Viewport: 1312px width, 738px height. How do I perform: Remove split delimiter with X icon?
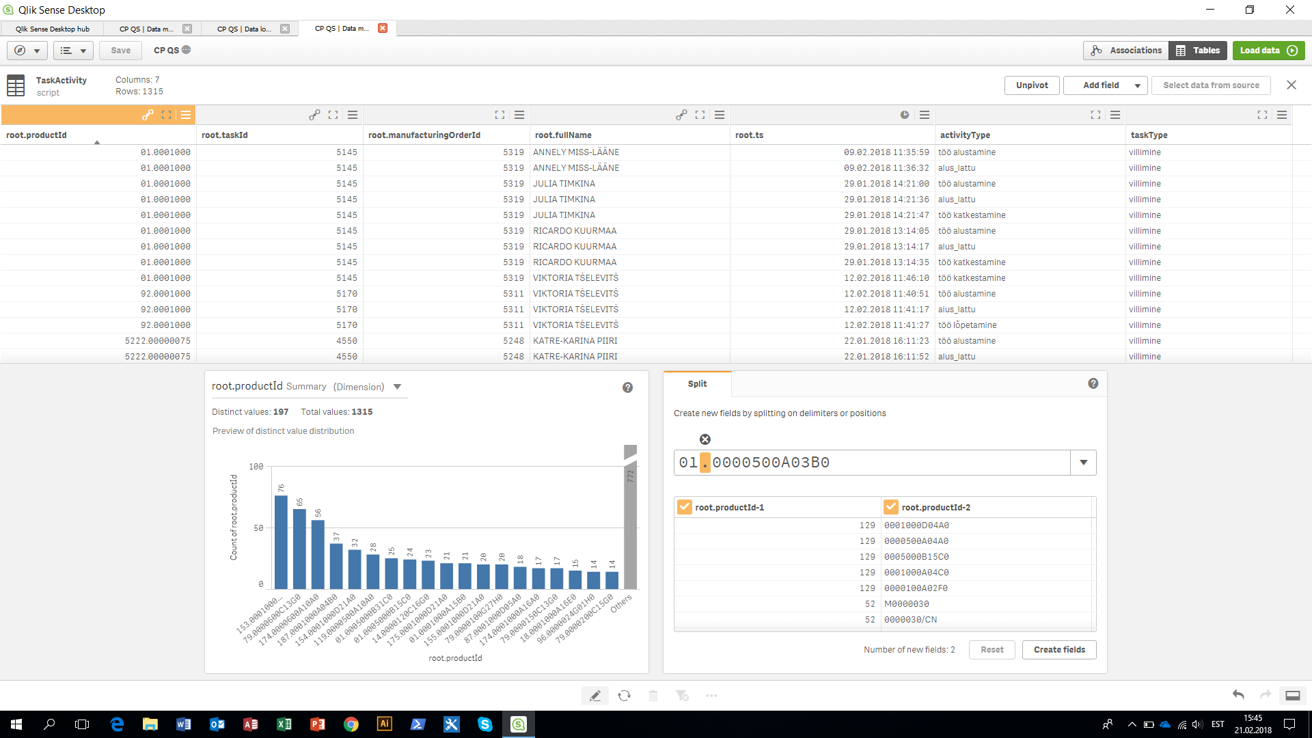click(705, 439)
